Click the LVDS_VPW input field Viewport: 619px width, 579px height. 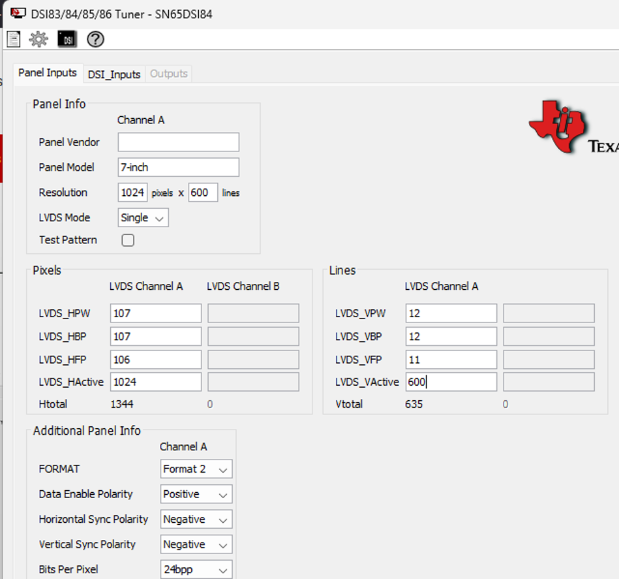(x=451, y=313)
